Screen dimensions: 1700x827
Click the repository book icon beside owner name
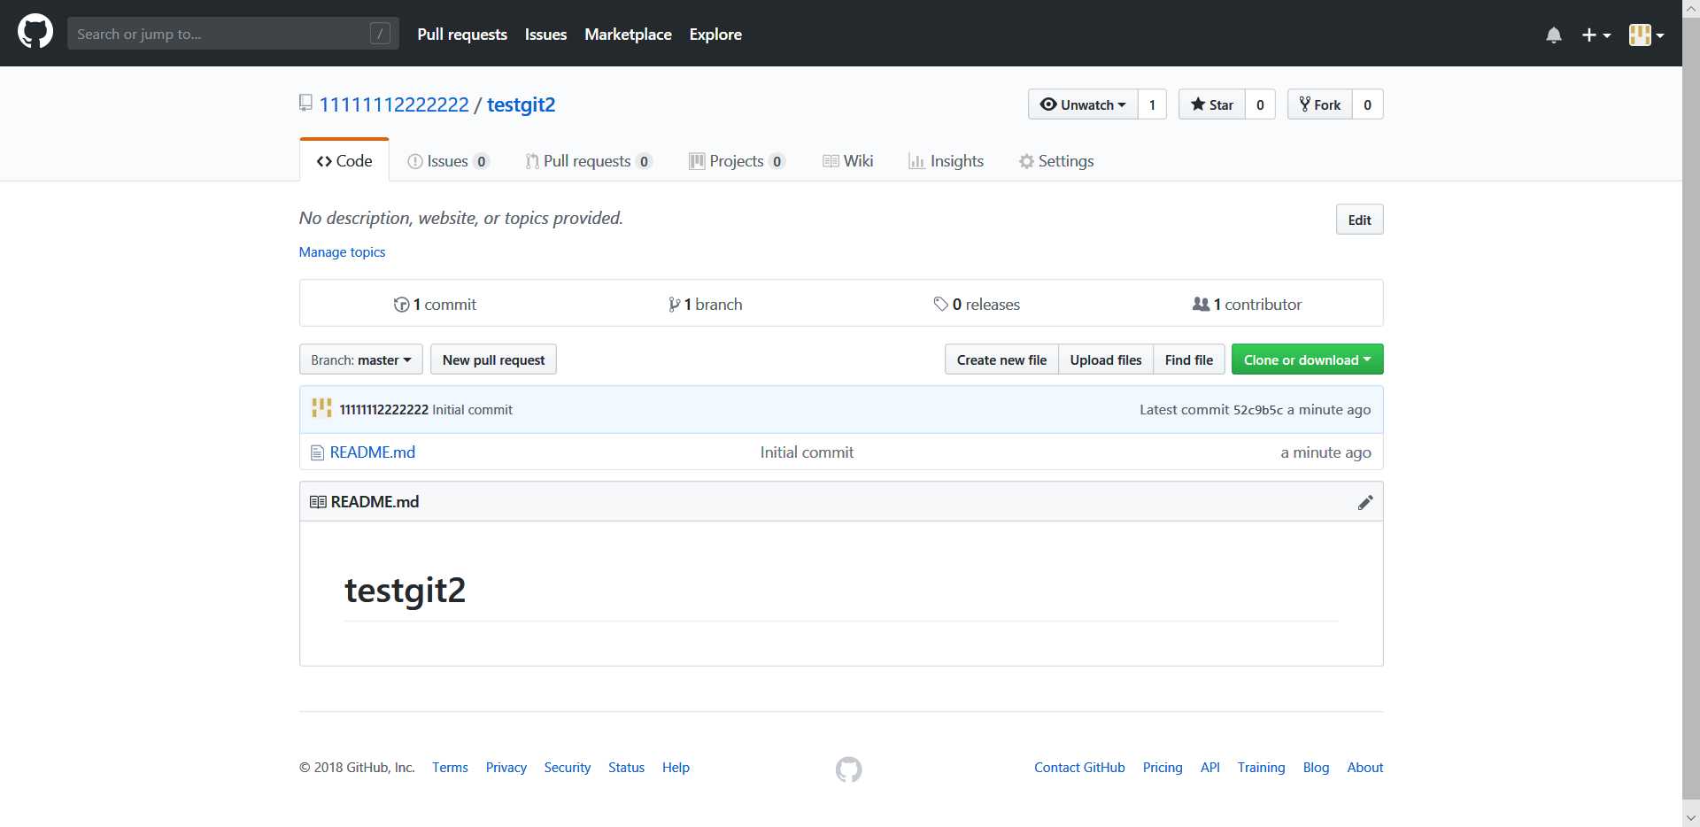point(305,104)
